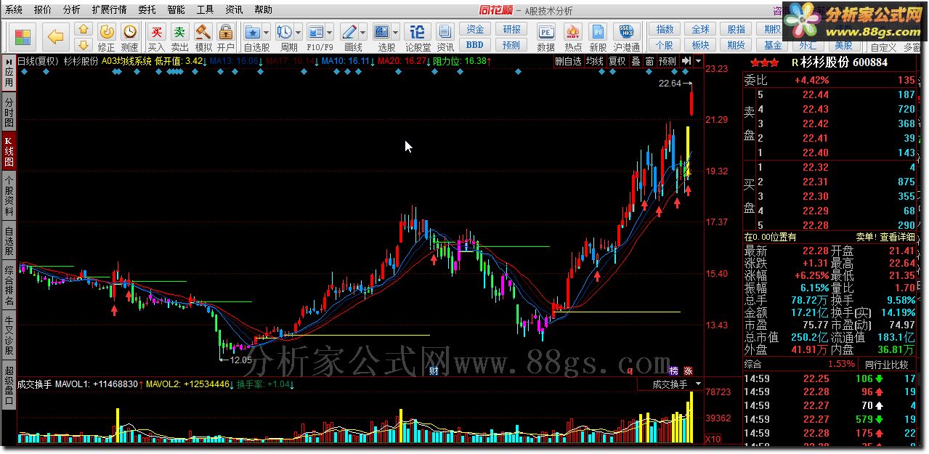This screenshot has height=454, width=929.
Task: Switch to the 超级盘口 side tab
Action: [9, 386]
